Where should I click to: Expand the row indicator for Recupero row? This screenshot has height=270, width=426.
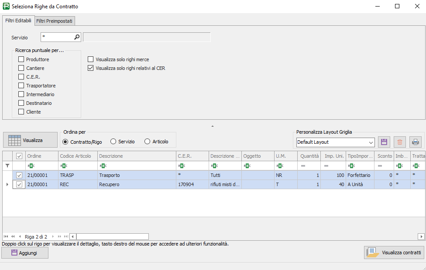[7, 184]
